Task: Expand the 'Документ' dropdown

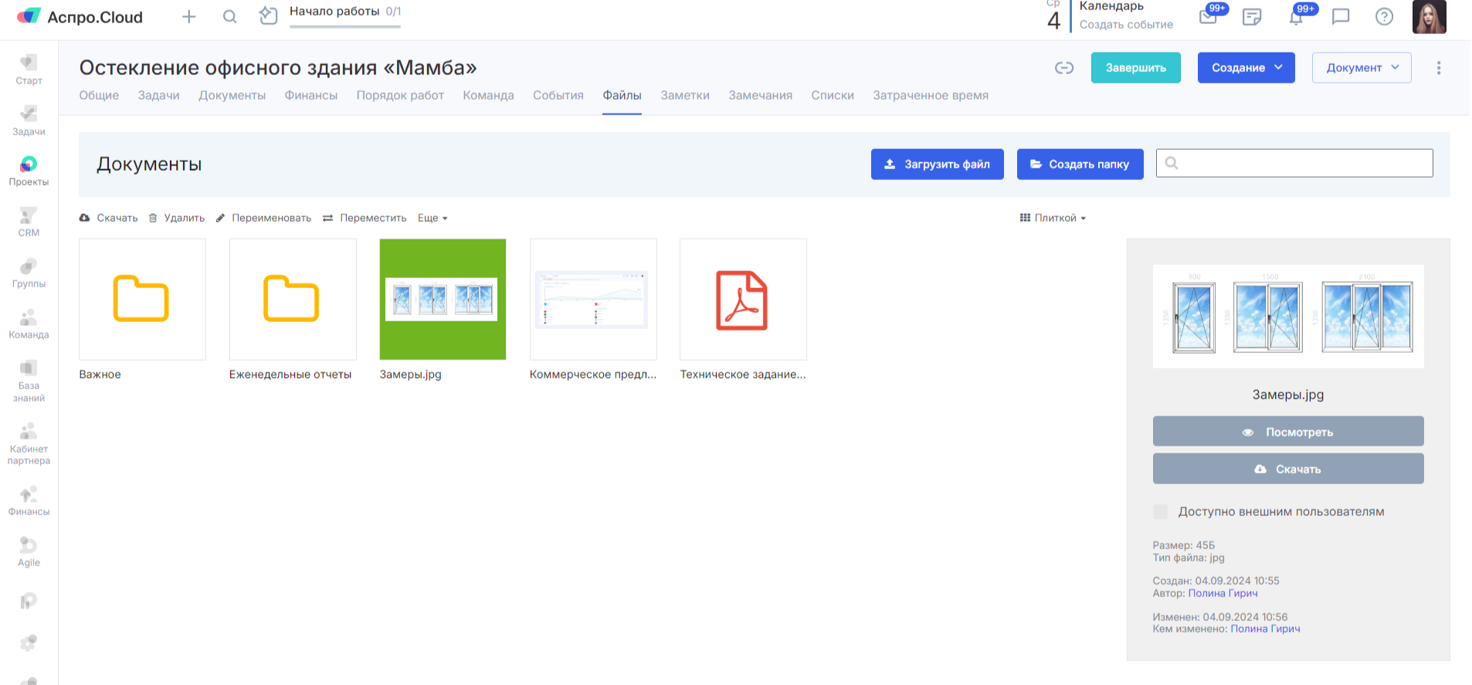Action: coord(1361,68)
